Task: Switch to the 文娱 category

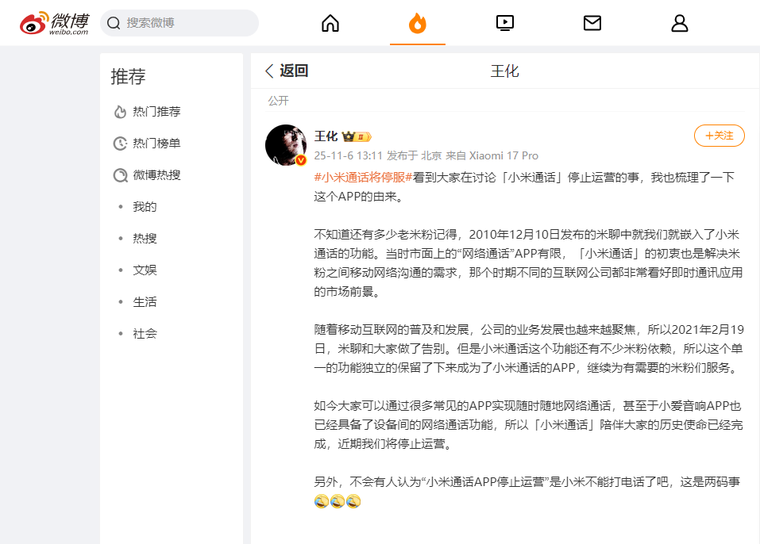Action: [x=144, y=270]
